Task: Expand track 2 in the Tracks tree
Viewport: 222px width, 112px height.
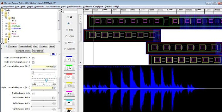Action: pyautogui.click(x=2, y=39)
